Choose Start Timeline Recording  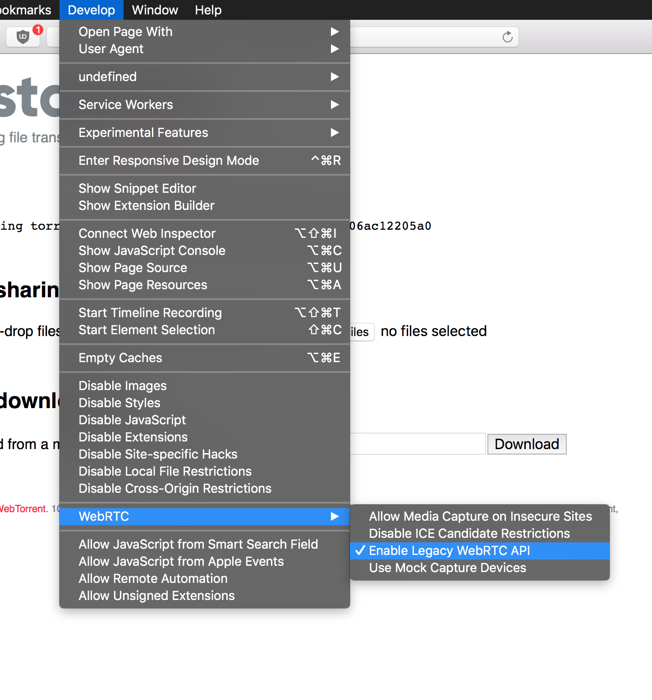(x=205, y=313)
